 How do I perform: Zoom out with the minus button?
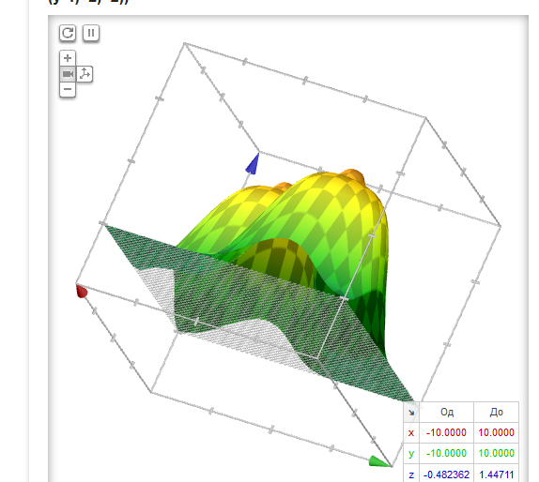tap(68, 90)
